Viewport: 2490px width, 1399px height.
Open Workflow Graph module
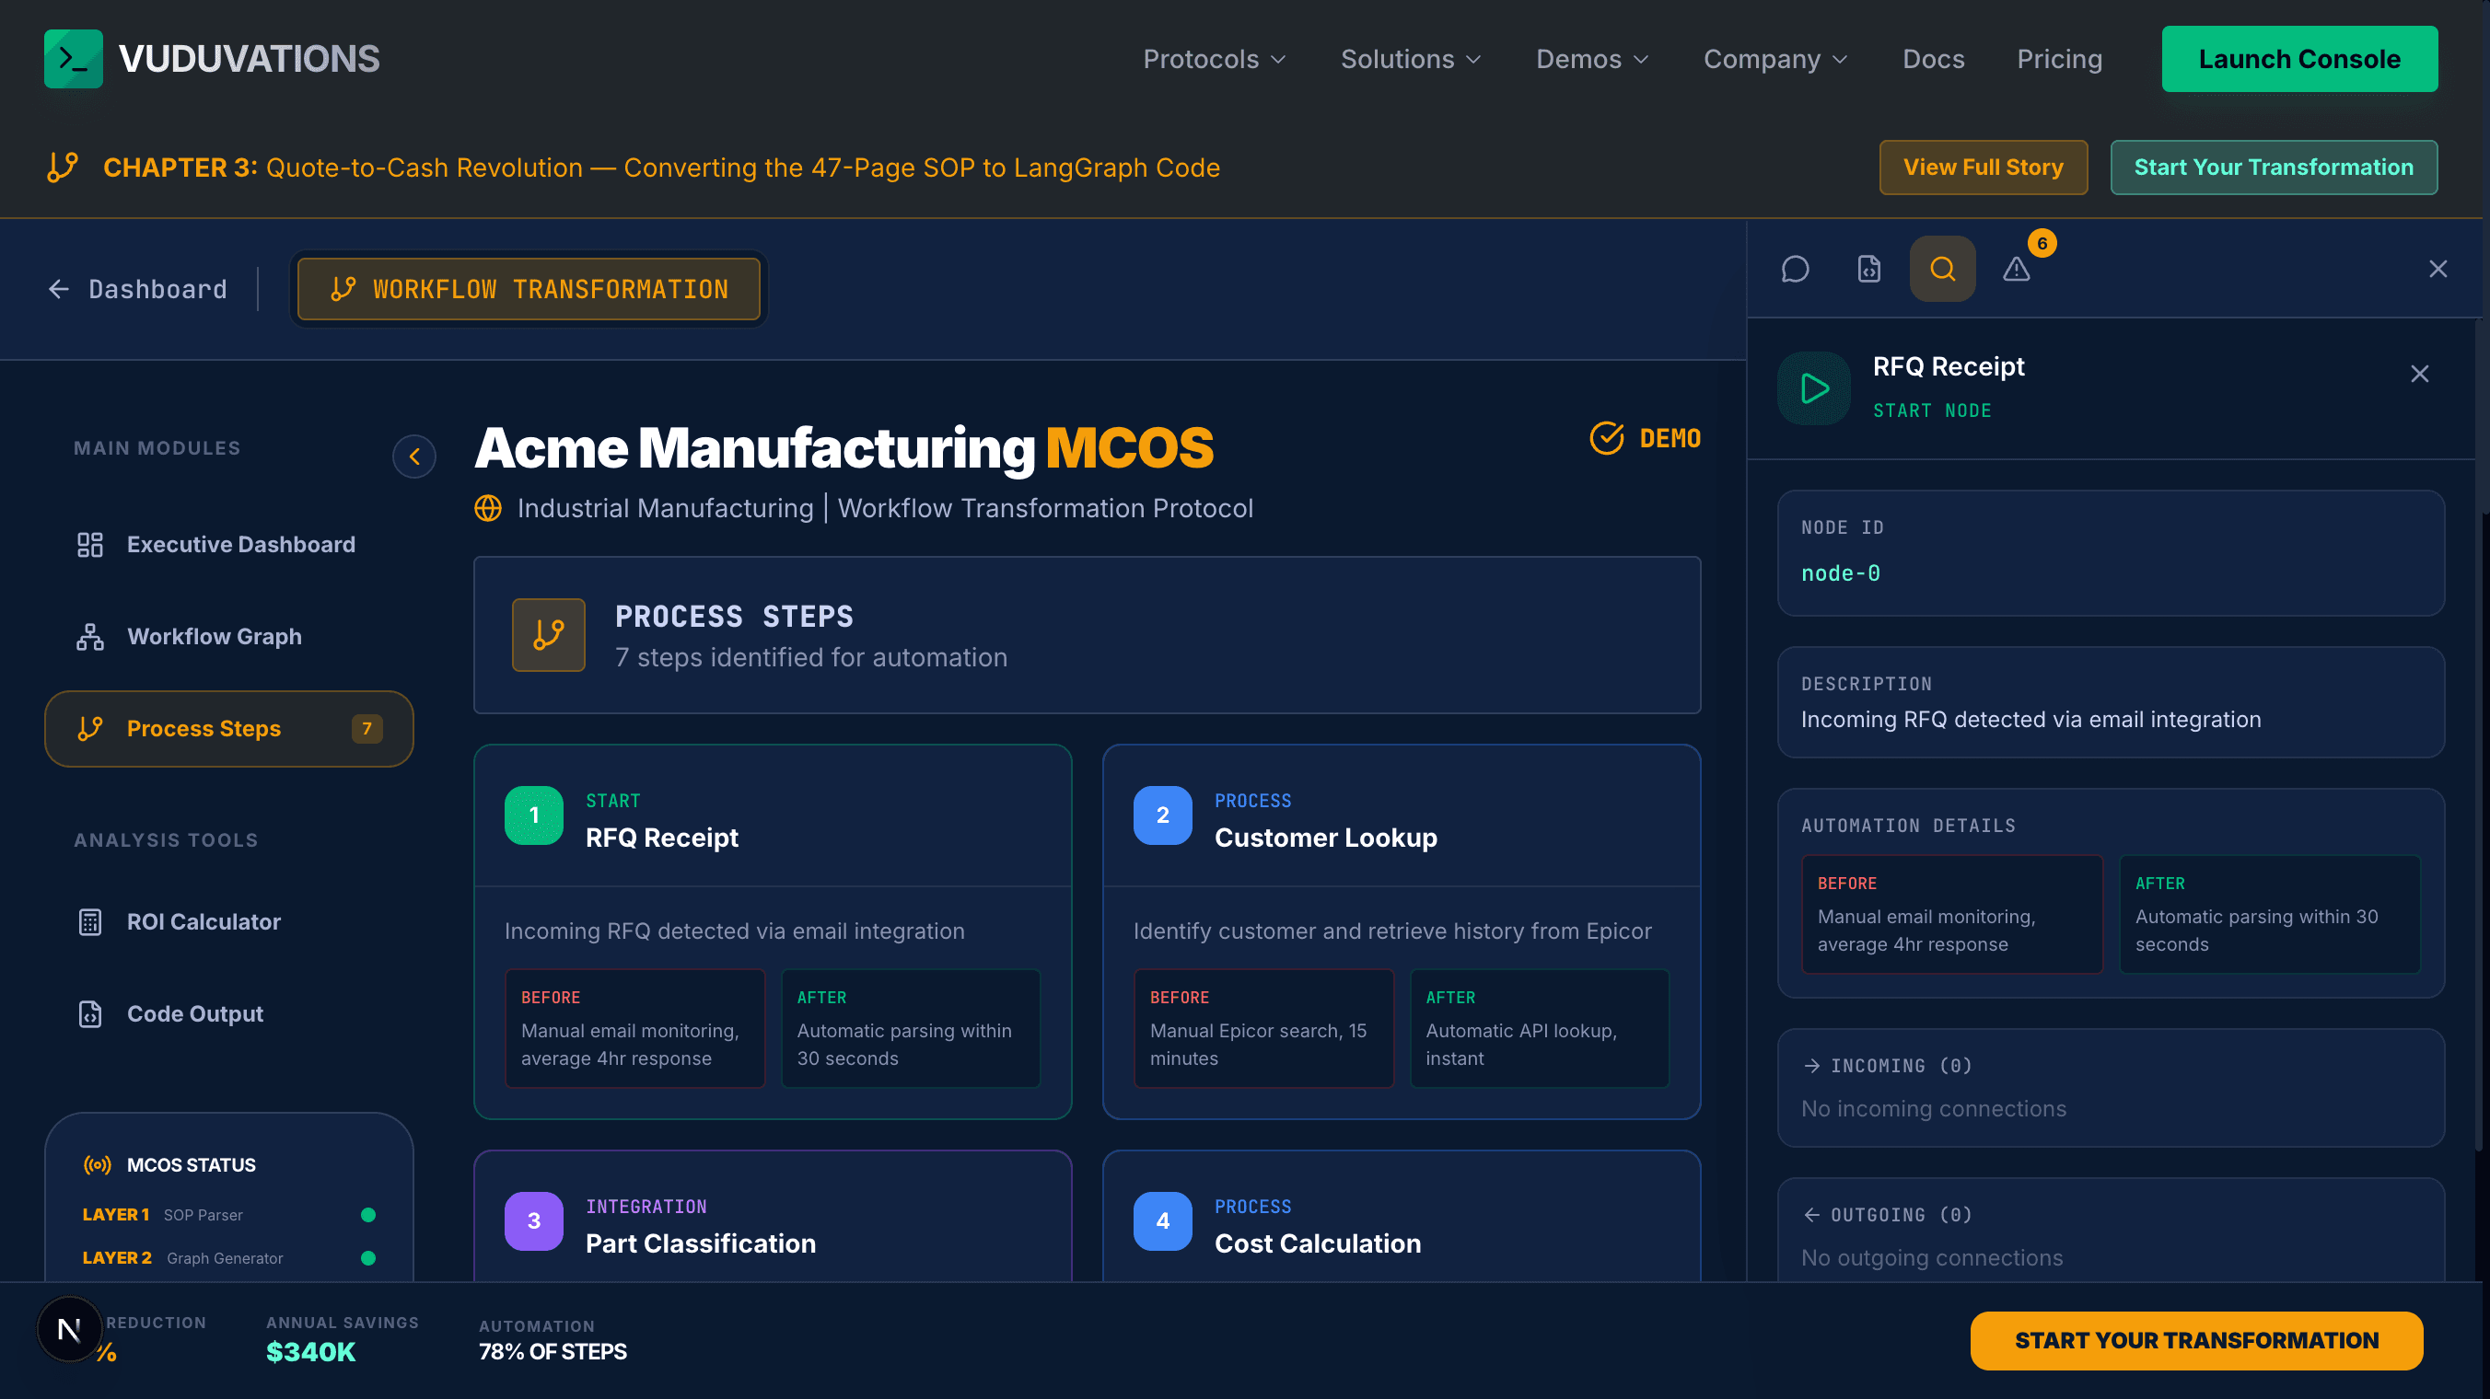229,637
